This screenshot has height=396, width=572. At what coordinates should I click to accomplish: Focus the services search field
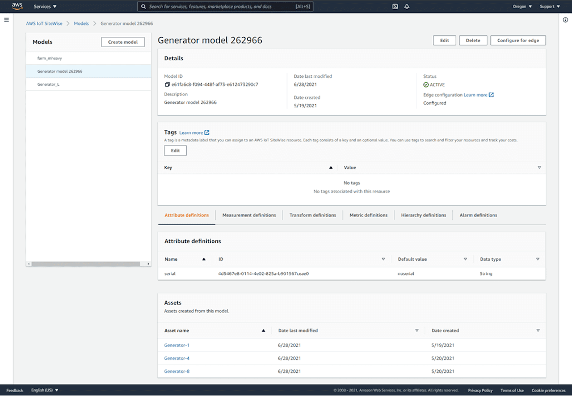(225, 6)
